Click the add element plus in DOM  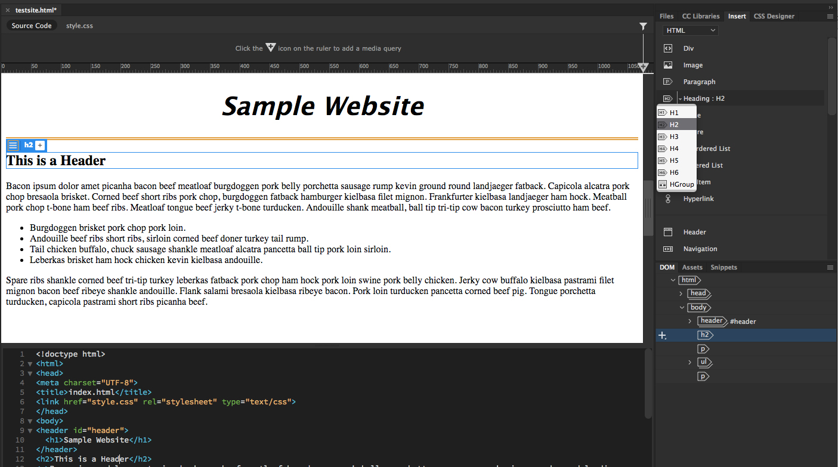662,336
